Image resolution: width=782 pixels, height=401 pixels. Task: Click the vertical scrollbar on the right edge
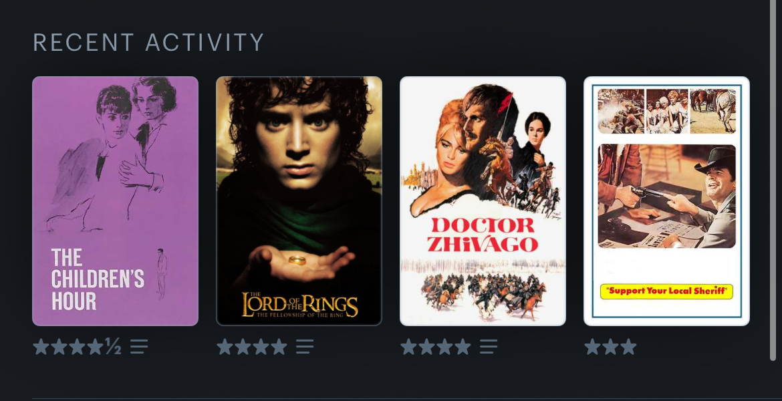pyautogui.click(x=773, y=180)
